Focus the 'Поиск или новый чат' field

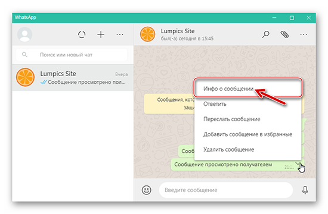point(72,55)
